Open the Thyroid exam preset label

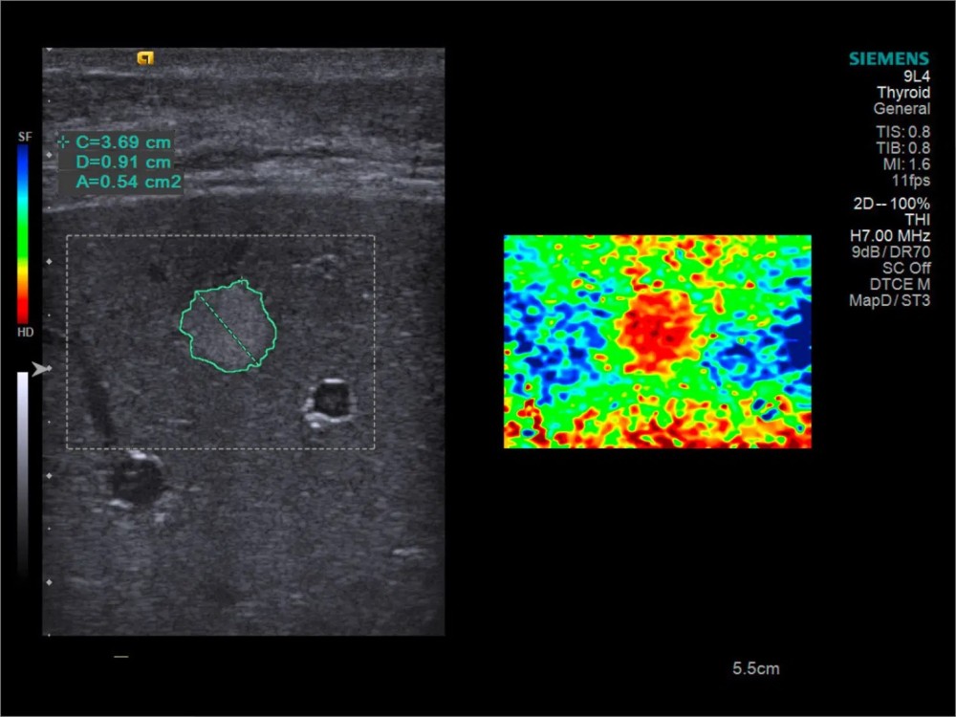click(903, 93)
